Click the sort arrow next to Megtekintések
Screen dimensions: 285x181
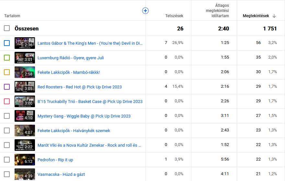(274, 16)
